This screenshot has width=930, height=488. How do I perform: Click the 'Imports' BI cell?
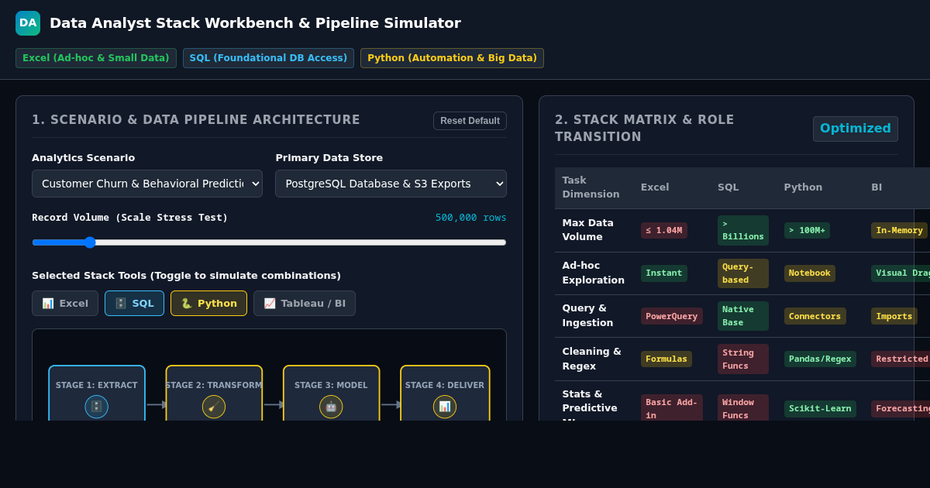tap(894, 316)
